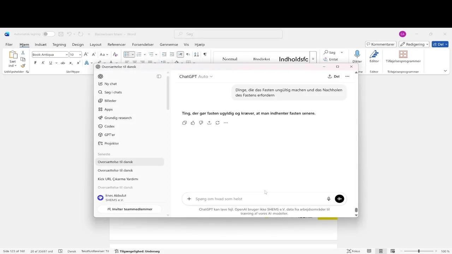Screen dimensions: 452x254
Task: Collapse the ChatGPT sidebar panel
Action: (x=159, y=77)
